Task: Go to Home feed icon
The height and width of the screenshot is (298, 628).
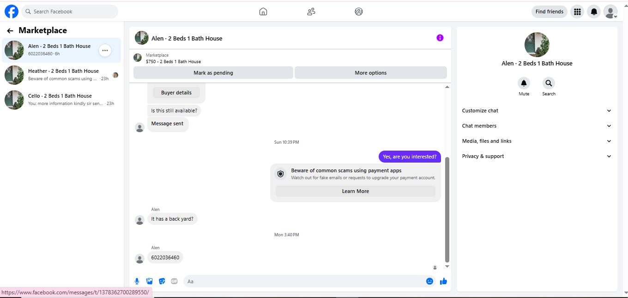Action: pos(263,12)
